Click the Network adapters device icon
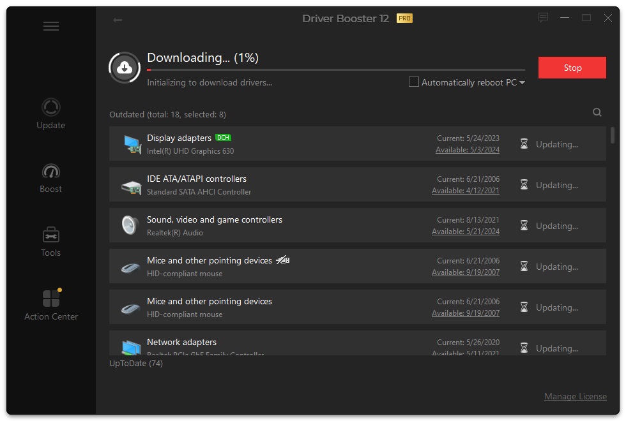Viewport: 626px width, 421px height. click(x=132, y=348)
